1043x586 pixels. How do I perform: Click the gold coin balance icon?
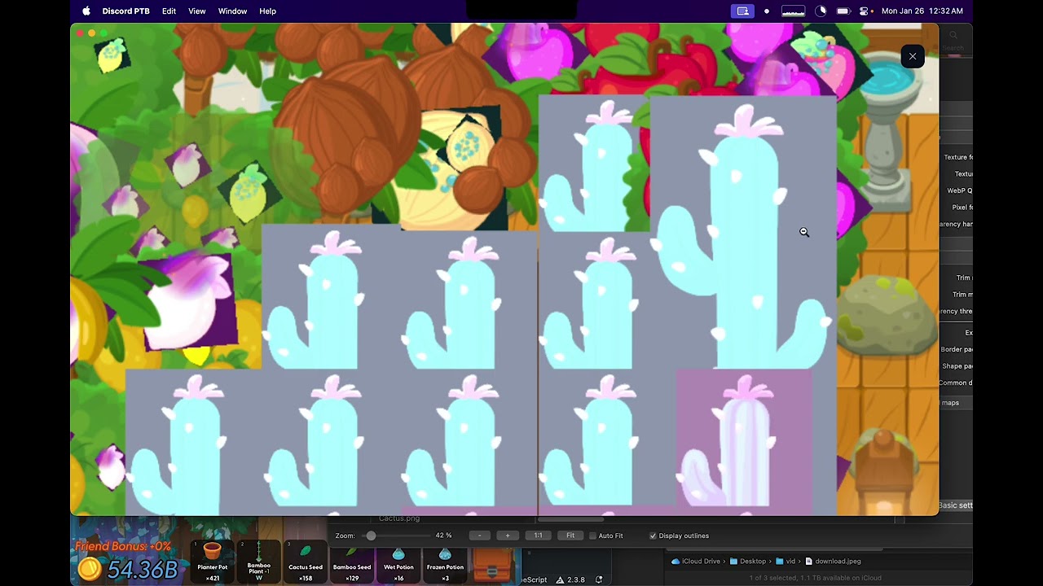90,569
